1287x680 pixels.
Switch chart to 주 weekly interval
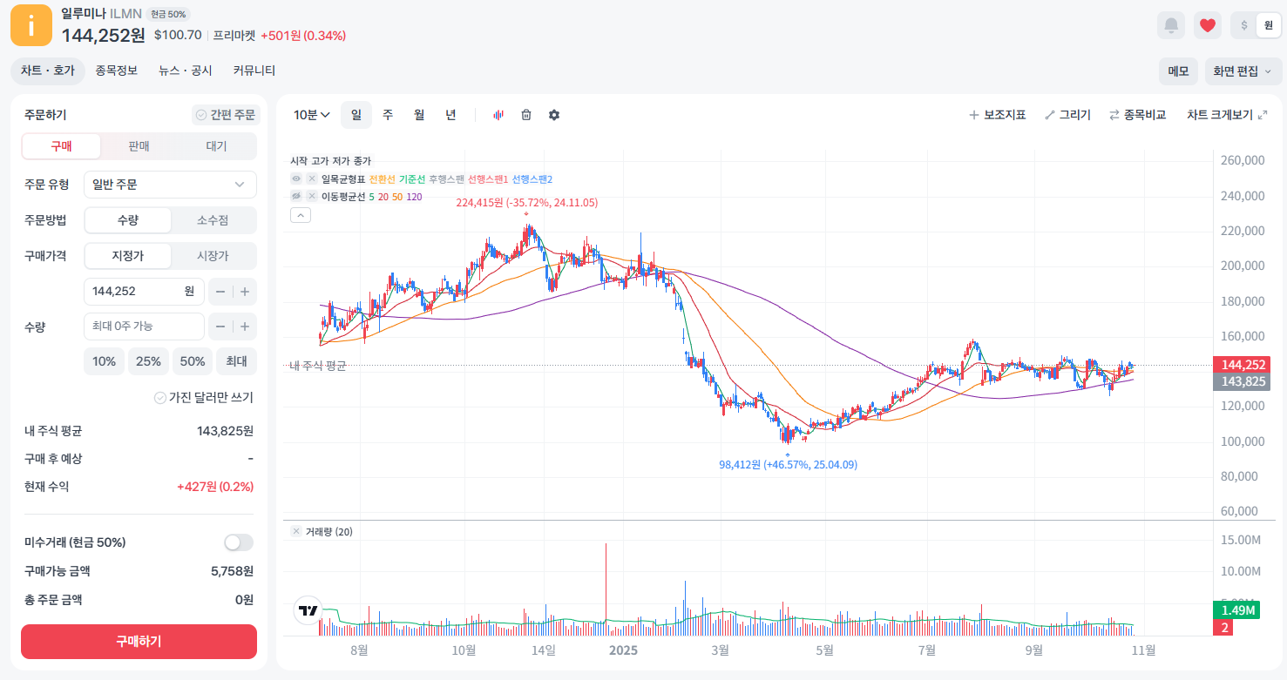388,115
